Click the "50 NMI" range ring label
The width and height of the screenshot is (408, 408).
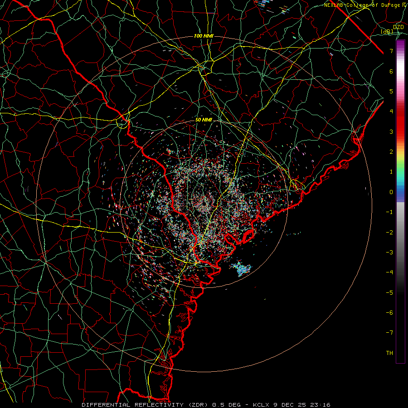[x=204, y=120]
